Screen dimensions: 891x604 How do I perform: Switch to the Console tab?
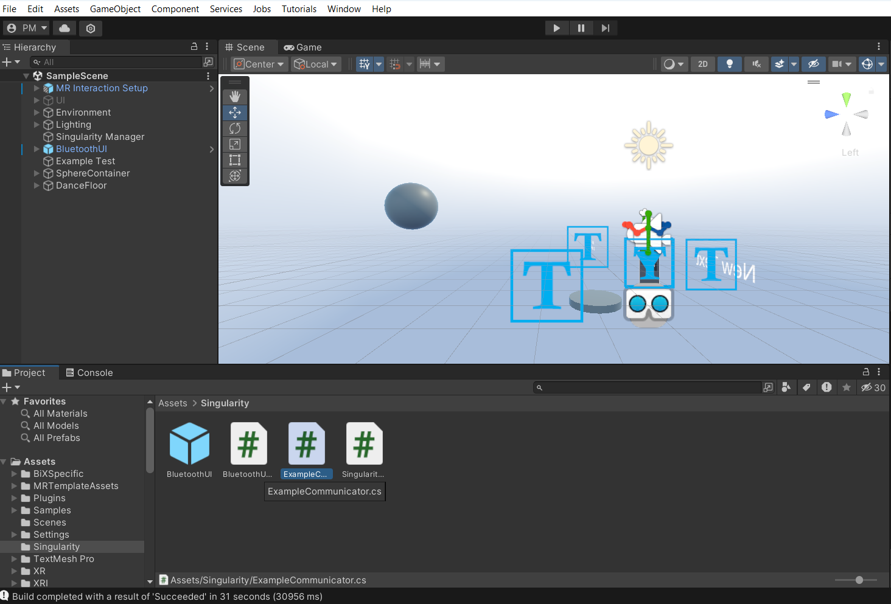click(x=89, y=372)
